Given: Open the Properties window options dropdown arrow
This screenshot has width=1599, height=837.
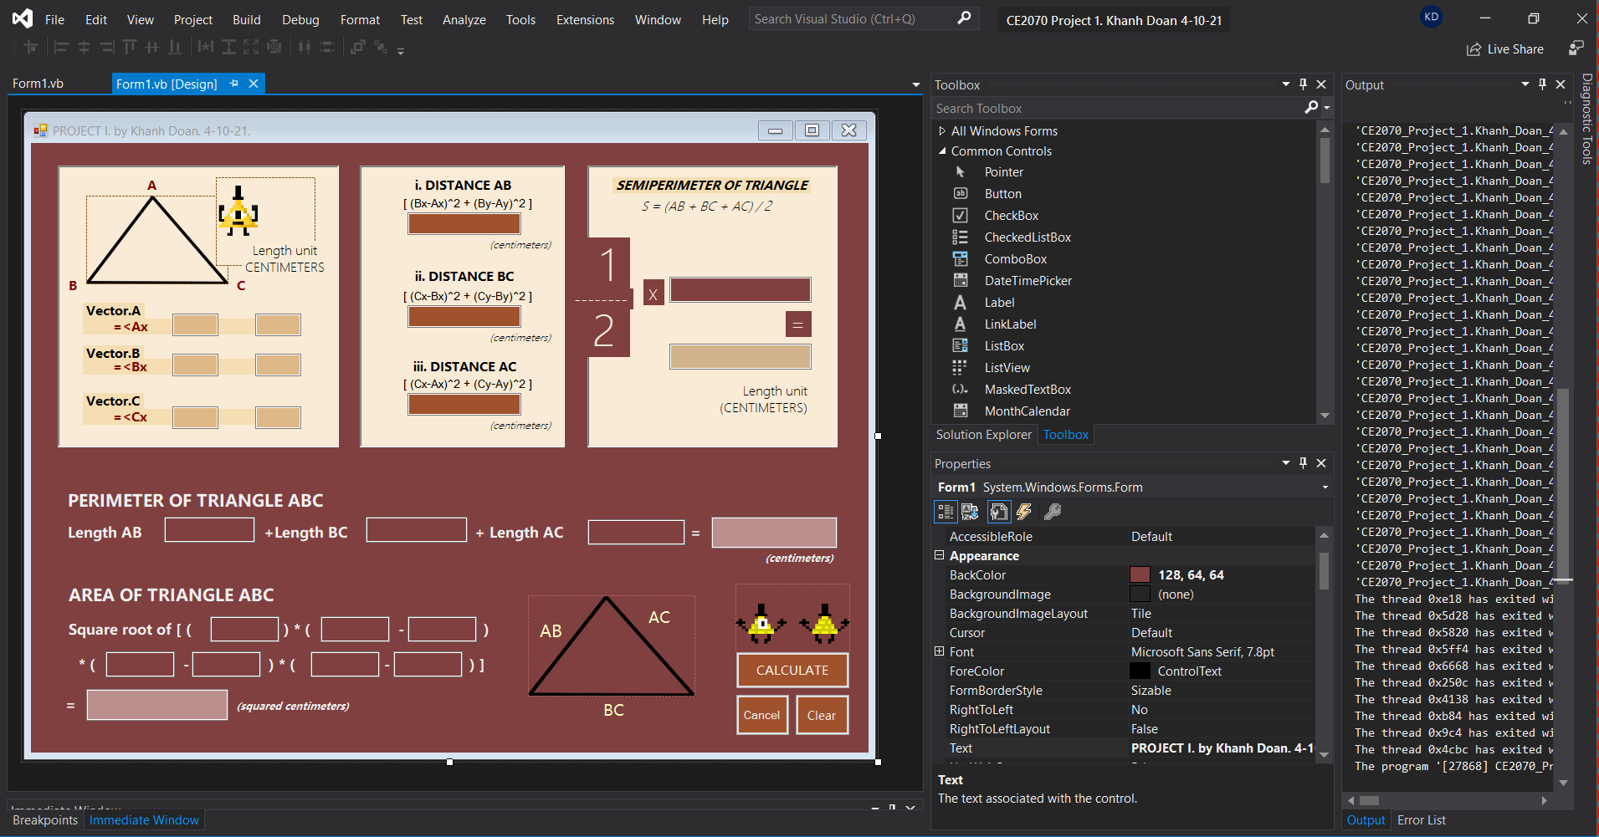Looking at the screenshot, I should point(1286,463).
